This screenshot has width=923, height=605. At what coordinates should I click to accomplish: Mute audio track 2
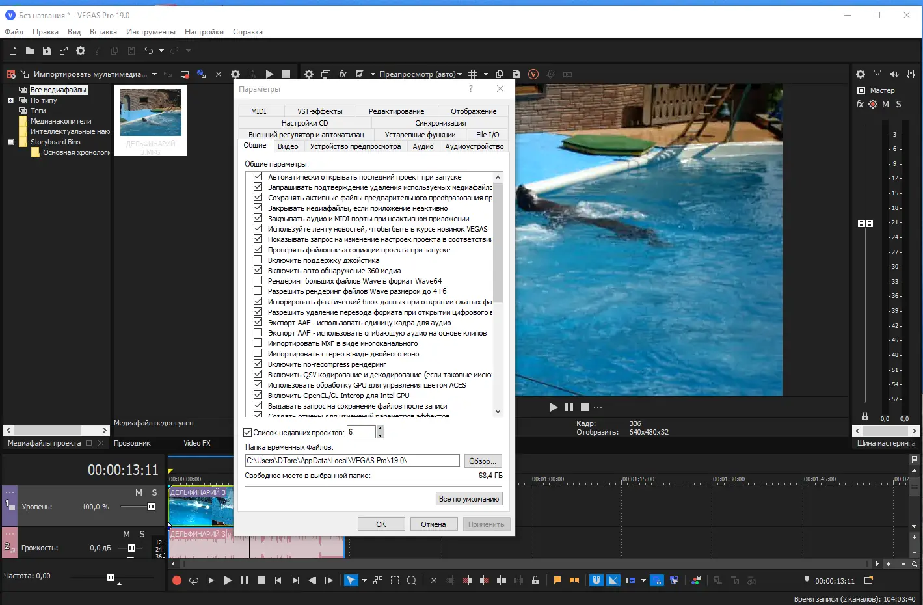coord(126,534)
